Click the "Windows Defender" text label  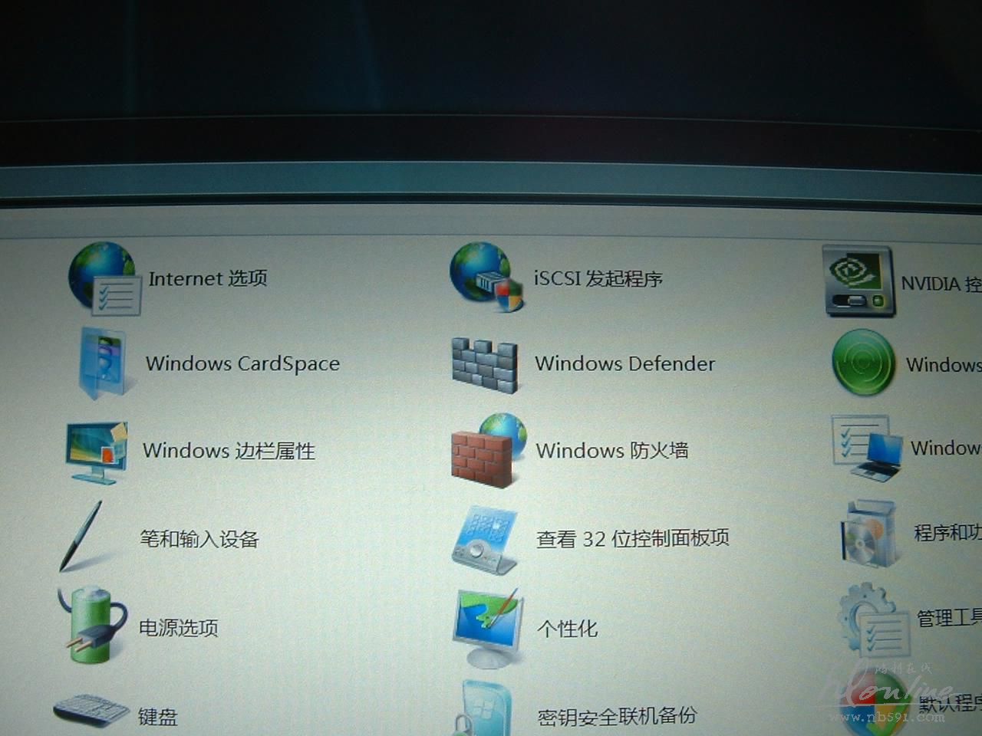click(625, 363)
